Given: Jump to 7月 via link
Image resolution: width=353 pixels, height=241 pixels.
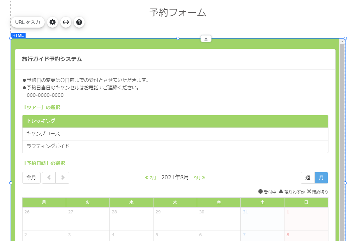Looking at the screenshot, I should tap(151, 178).
